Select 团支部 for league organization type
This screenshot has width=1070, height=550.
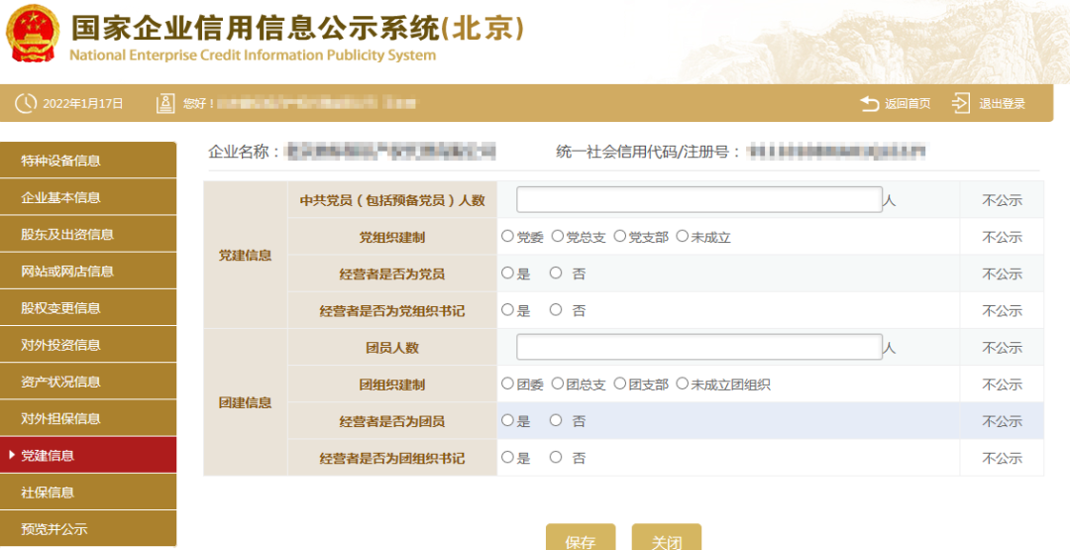[620, 384]
